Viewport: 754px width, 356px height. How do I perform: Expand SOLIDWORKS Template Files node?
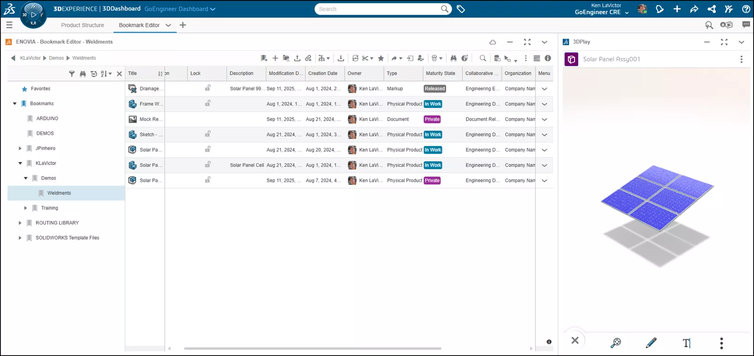pyautogui.click(x=20, y=238)
